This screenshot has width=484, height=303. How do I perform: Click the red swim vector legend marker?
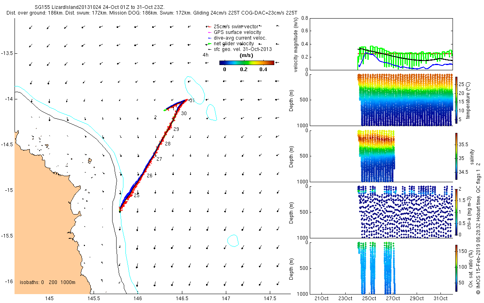209,27
